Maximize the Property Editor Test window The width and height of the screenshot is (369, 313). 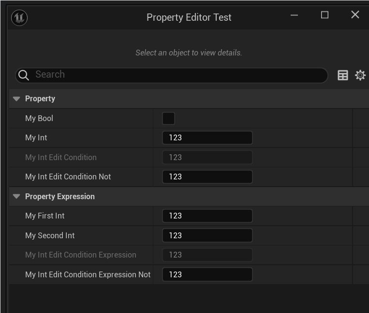click(325, 15)
